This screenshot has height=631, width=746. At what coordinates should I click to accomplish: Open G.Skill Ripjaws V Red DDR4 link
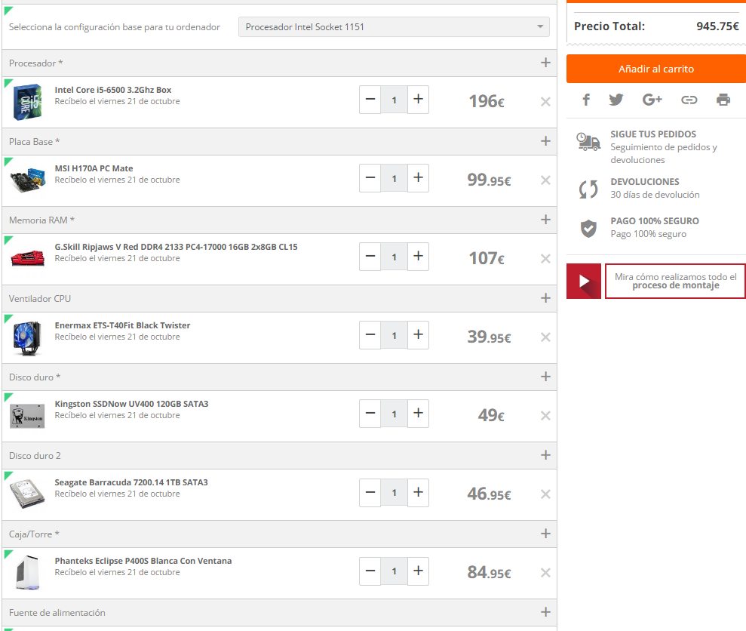tap(176, 247)
